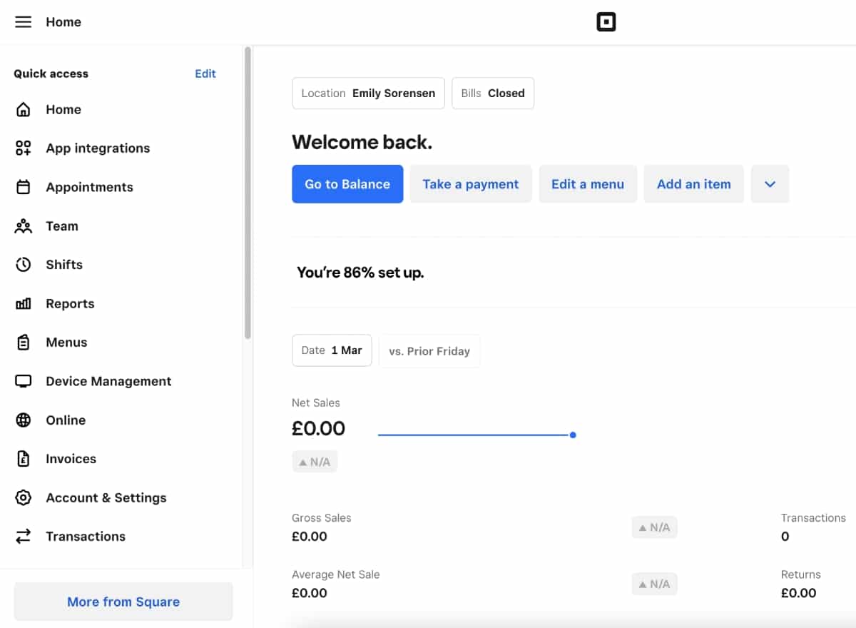Click the Shifts clock icon
Screen dimensions: 856x628
point(24,265)
